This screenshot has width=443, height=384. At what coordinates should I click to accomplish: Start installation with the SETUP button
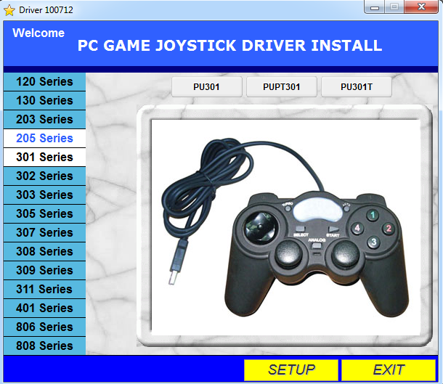tap(291, 370)
